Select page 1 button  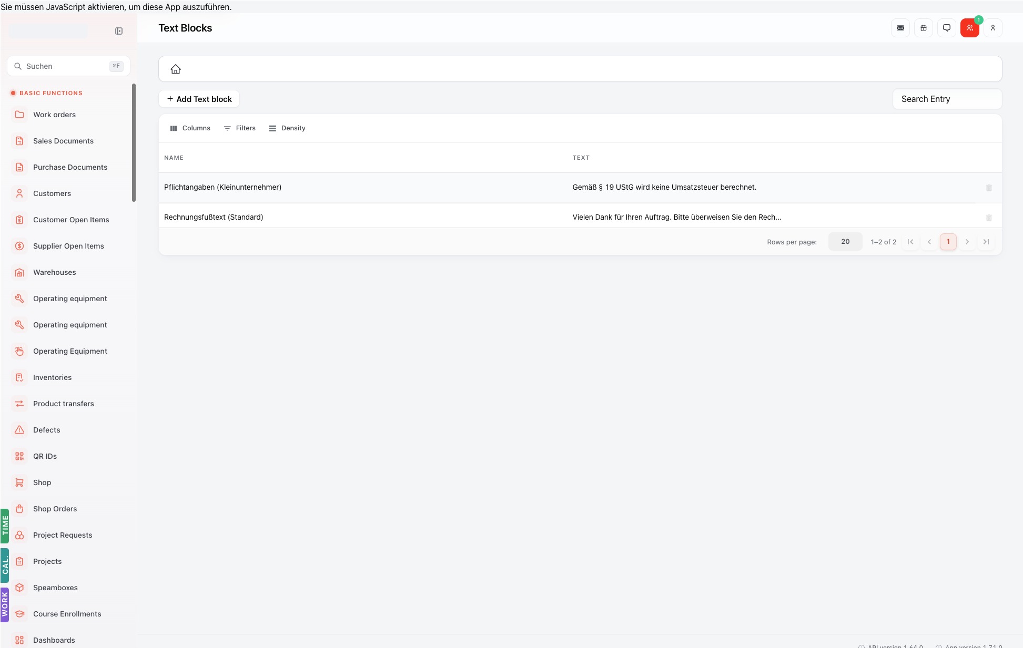click(948, 242)
